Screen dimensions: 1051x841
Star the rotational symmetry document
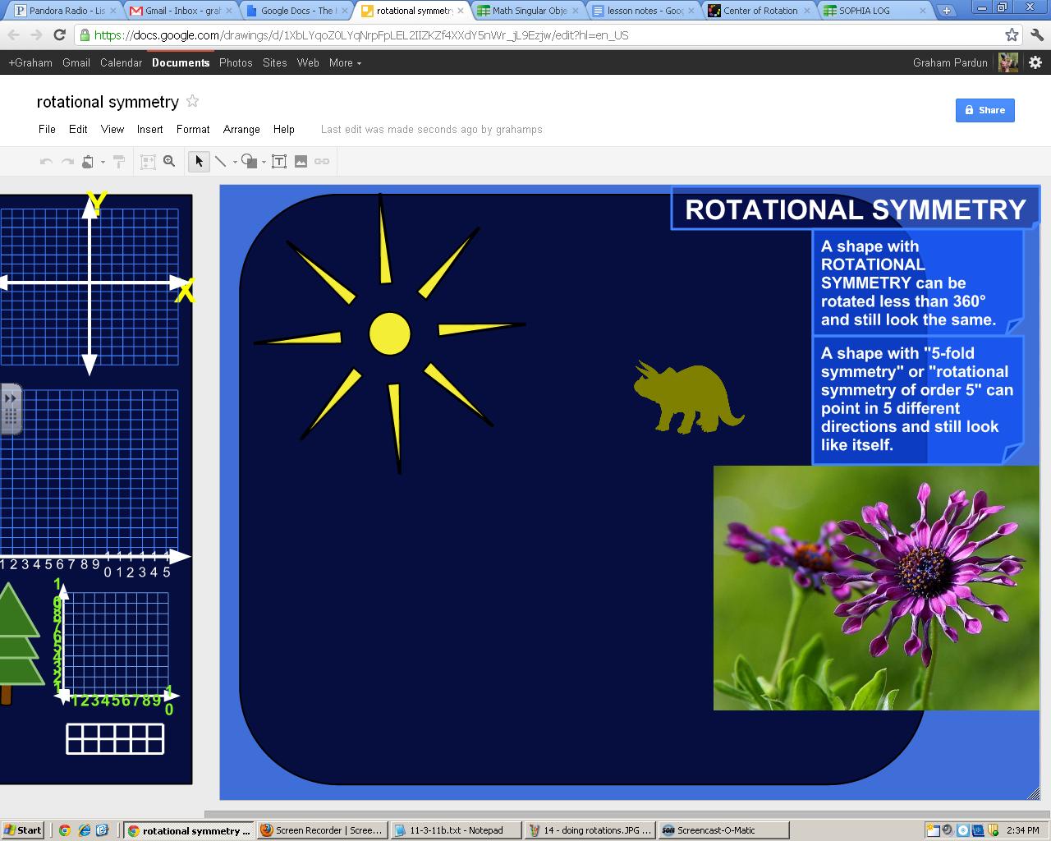tap(192, 101)
